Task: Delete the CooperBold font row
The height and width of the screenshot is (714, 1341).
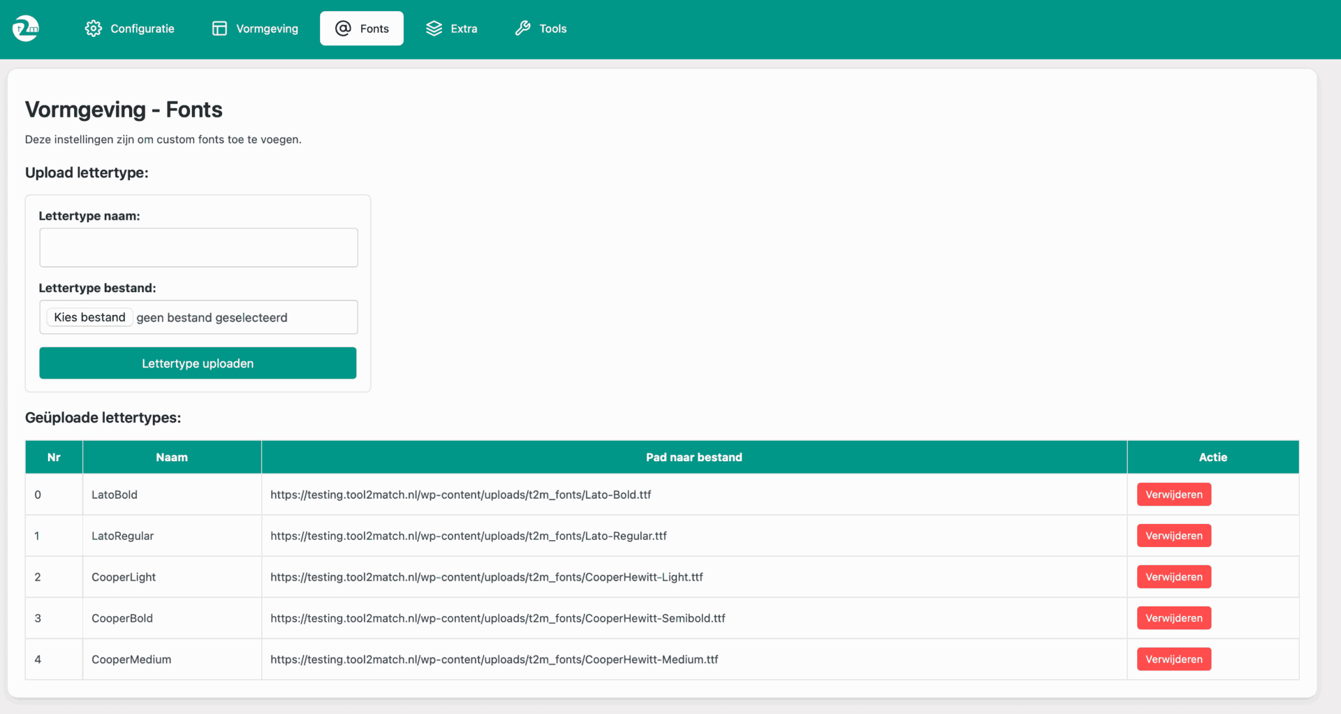Action: point(1173,618)
